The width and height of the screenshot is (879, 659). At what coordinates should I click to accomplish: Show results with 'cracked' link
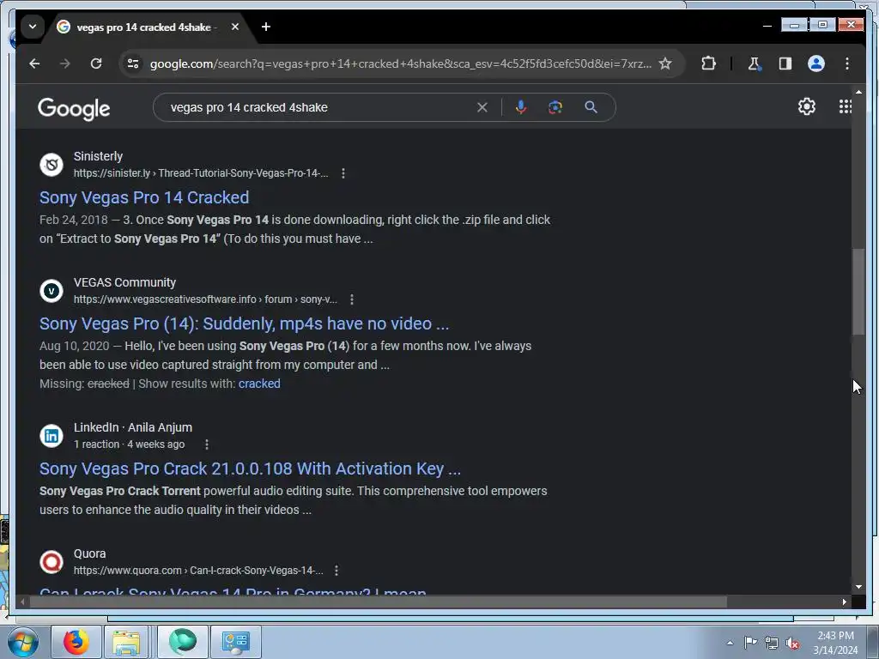(259, 384)
